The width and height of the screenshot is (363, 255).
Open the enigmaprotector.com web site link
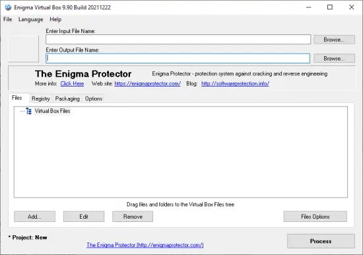click(147, 84)
